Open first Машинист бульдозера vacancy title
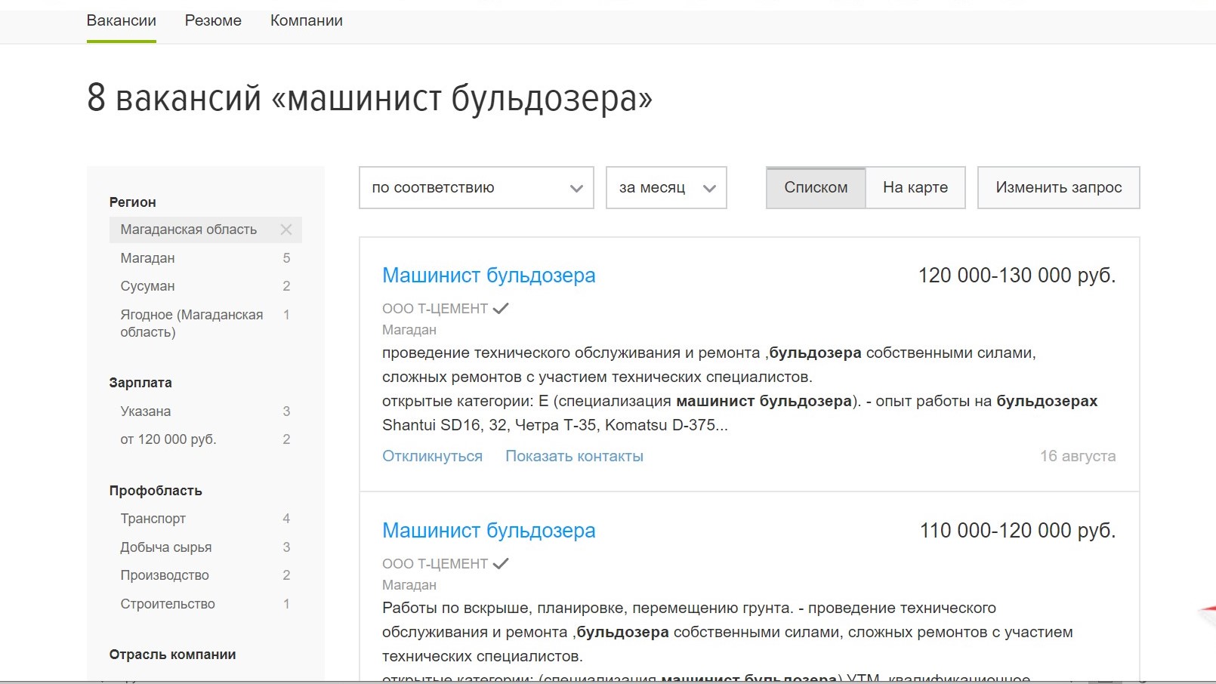Image resolution: width=1216 pixels, height=684 pixels. pyautogui.click(x=489, y=276)
